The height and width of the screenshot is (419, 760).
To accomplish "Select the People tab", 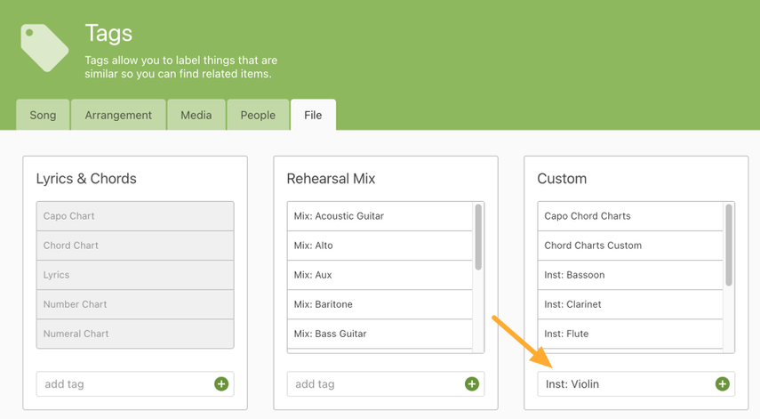I will coord(258,115).
